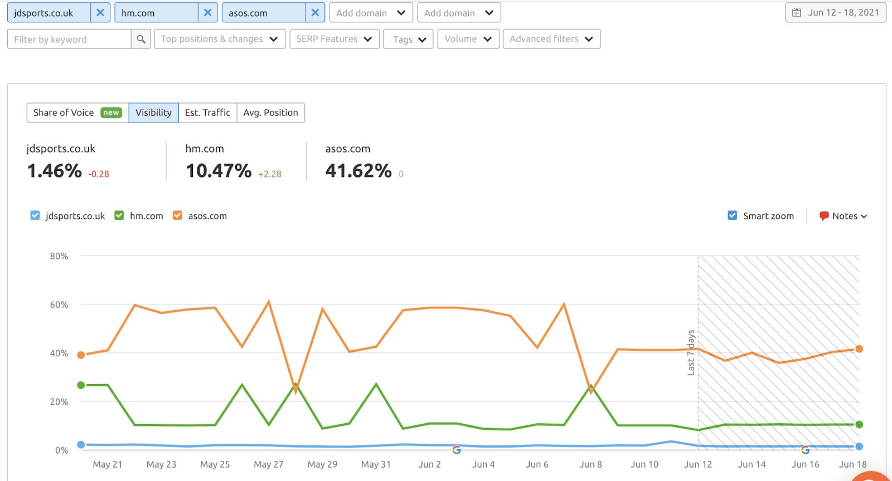The height and width of the screenshot is (481, 892).
Task: Click Filter by keyword input field
Action: pos(69,39)
